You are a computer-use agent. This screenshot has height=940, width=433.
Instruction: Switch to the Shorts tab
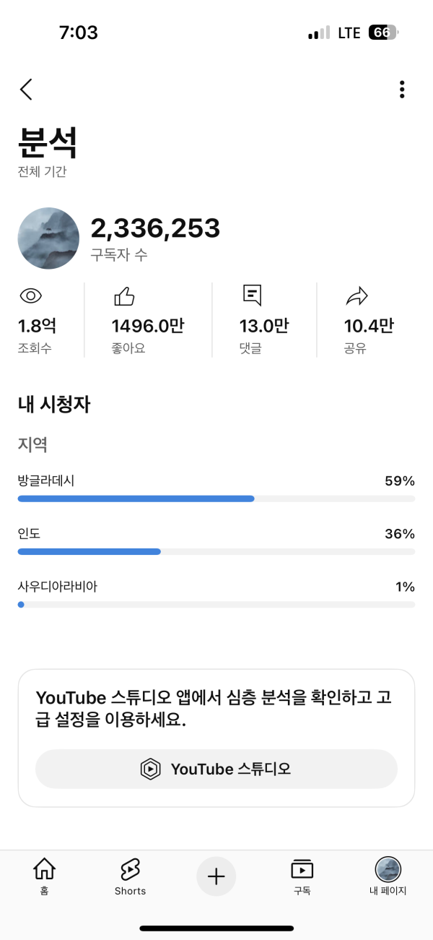(130, 876)
